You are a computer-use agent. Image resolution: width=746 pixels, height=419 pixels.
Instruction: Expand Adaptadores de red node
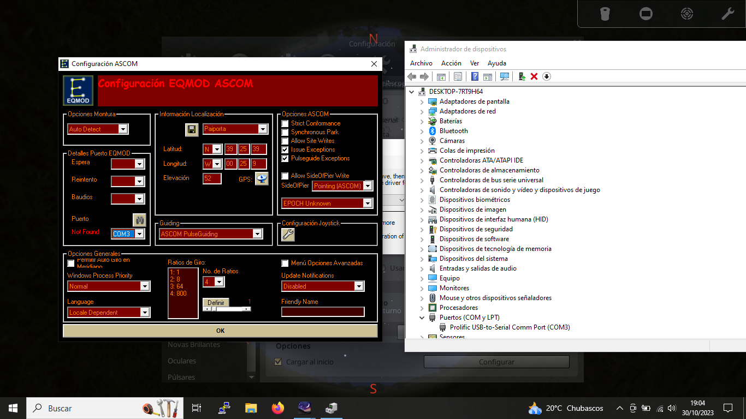pos(422,111)
